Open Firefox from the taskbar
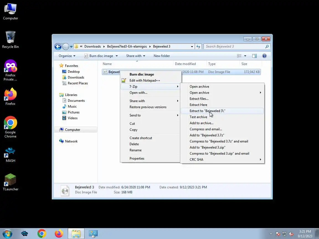Screen dimensions: 319x239 tap(59, 233)
